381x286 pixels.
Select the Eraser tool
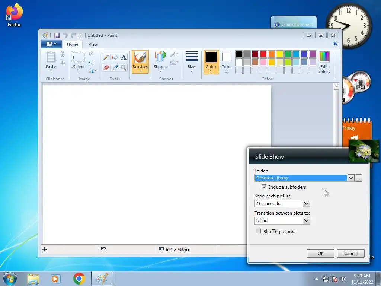pyautogui.click(x=106, y=67)
